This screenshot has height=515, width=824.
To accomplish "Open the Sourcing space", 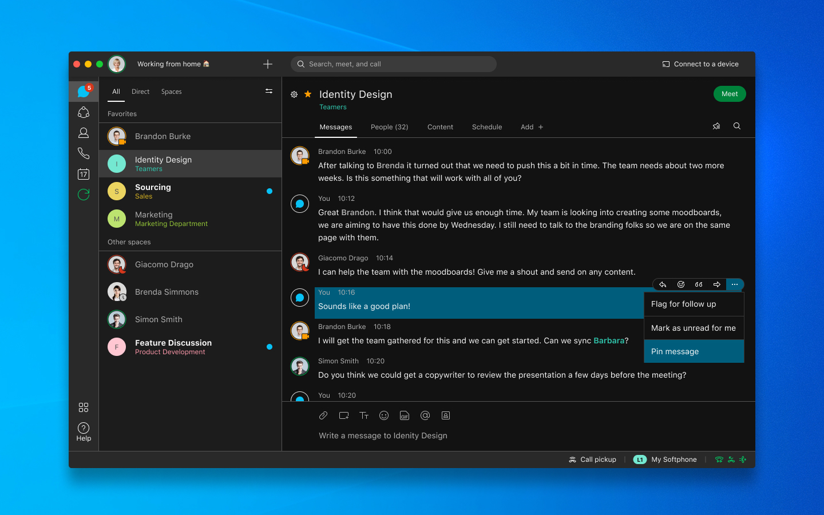I will pos(190,191).
